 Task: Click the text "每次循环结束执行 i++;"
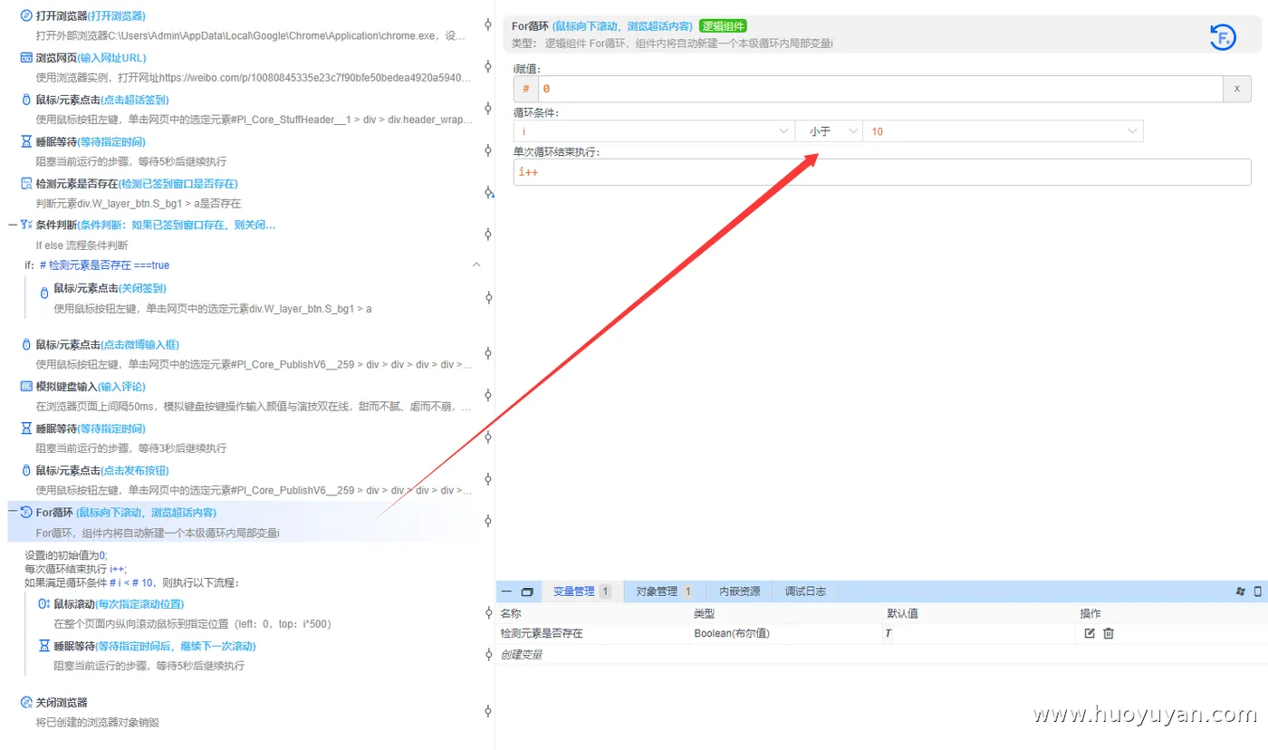point(76,569)
